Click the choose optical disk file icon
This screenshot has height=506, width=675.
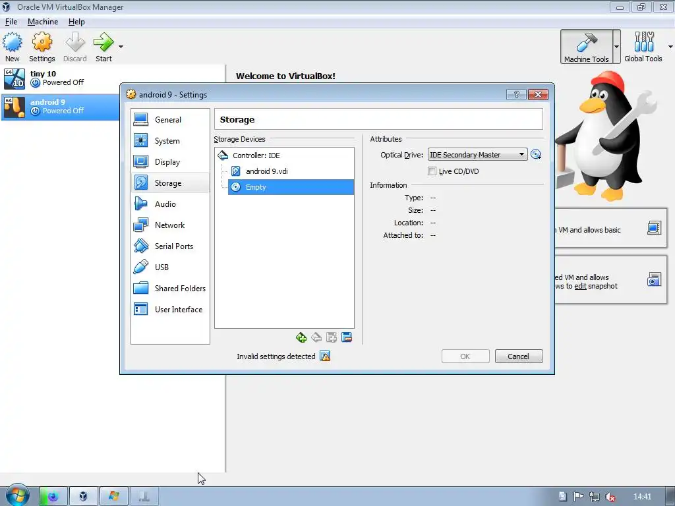(x=536, y=154)
